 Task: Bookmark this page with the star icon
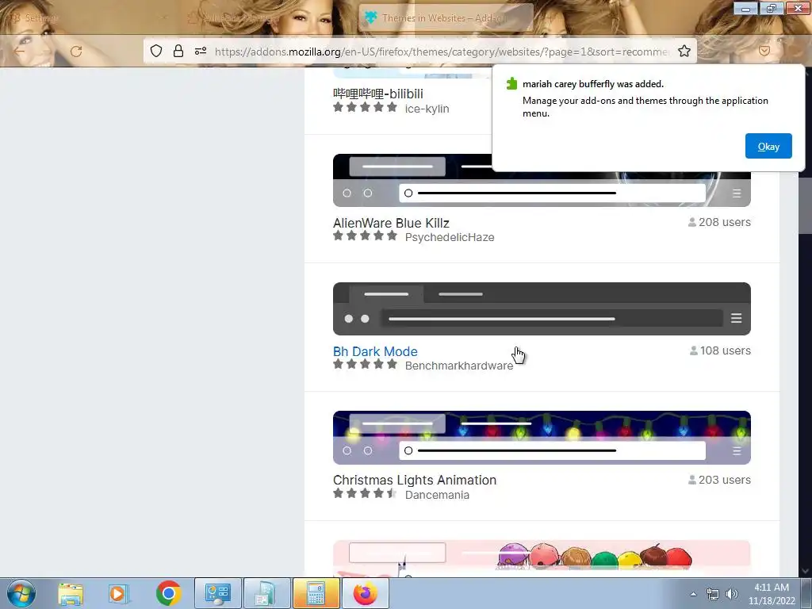coord(684,51)
